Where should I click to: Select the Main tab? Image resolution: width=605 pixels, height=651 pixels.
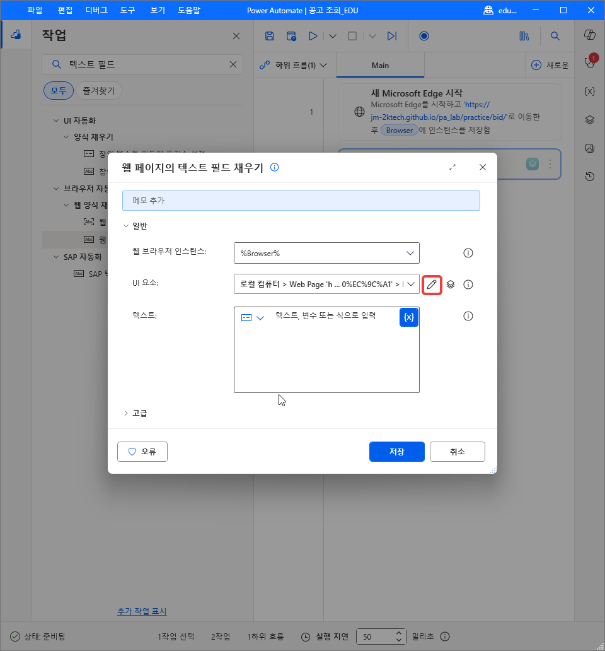coord(380,65)
